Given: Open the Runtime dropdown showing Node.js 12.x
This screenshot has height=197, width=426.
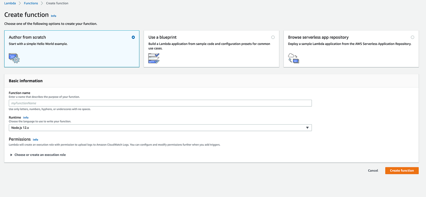Looking at the screenshot, I should (x=160, y=128).
